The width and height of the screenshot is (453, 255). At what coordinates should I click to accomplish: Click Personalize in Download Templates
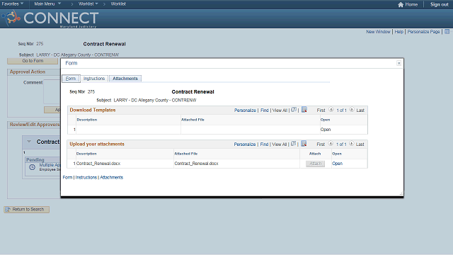(245, 110)
